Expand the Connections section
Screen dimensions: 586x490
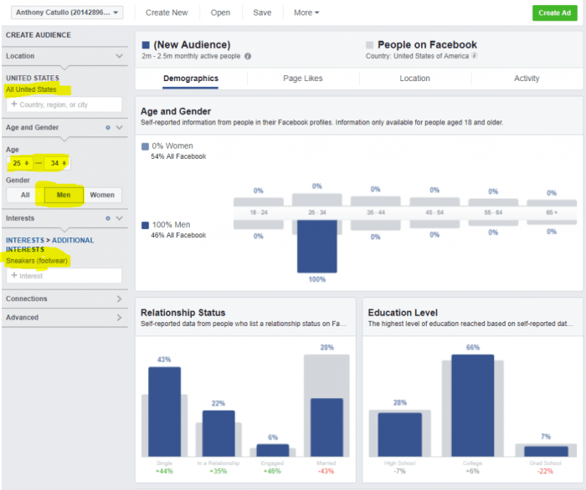pyautogui.click(x=64, y=299)
